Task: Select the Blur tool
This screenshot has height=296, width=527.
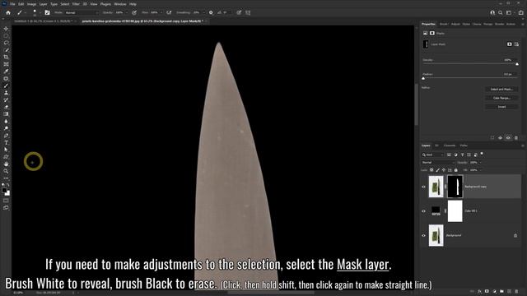Action: 6,121
